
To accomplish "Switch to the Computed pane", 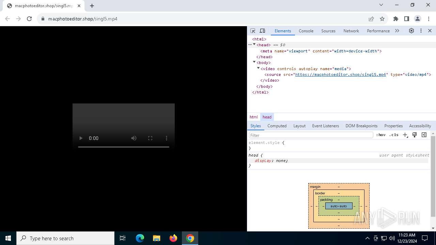I will 277,126.
